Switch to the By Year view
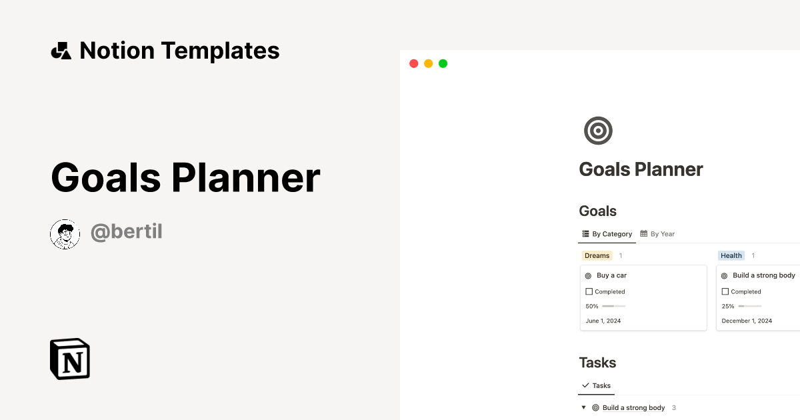800x420 pixels. tap(662, 234)
